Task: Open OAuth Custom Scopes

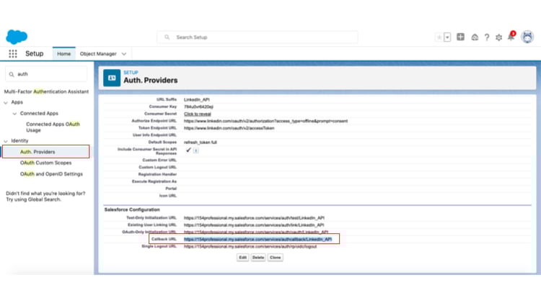Action: 46,163
